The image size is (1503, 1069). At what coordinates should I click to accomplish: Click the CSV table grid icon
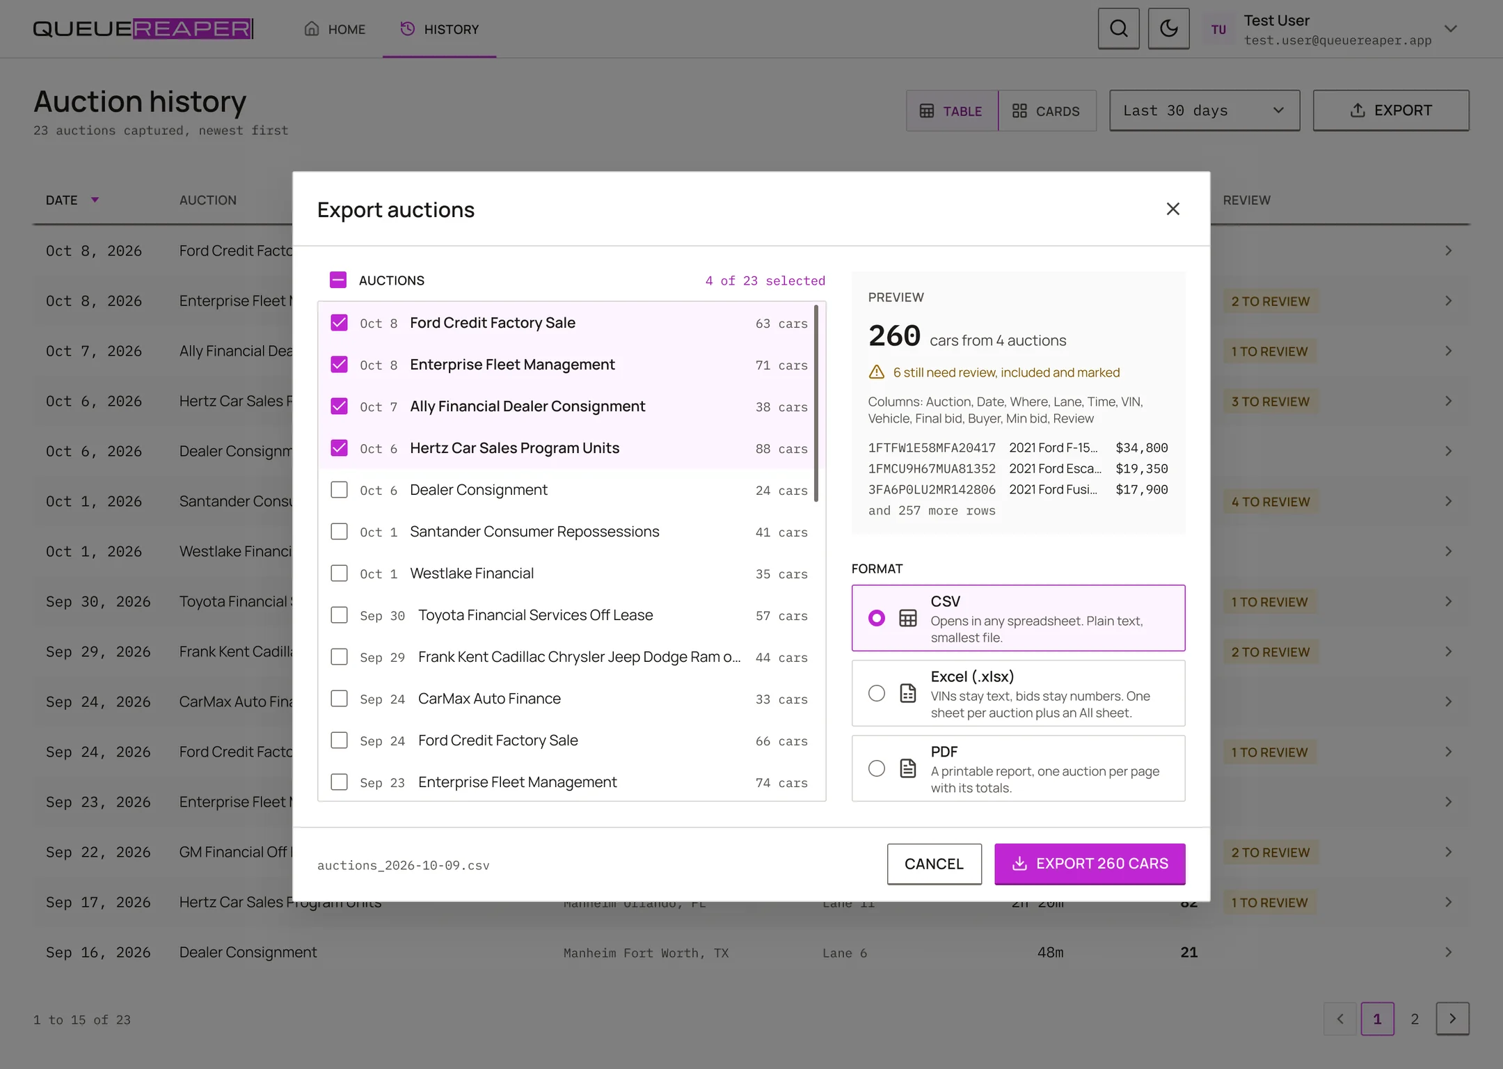point(908,618)
